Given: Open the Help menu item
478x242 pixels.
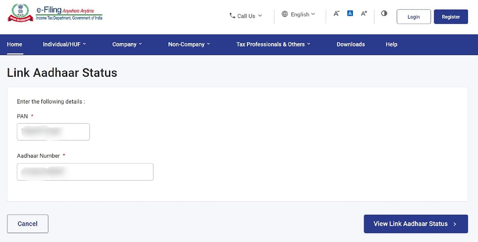Looking at the screenshot, I should tap(391, 45).
